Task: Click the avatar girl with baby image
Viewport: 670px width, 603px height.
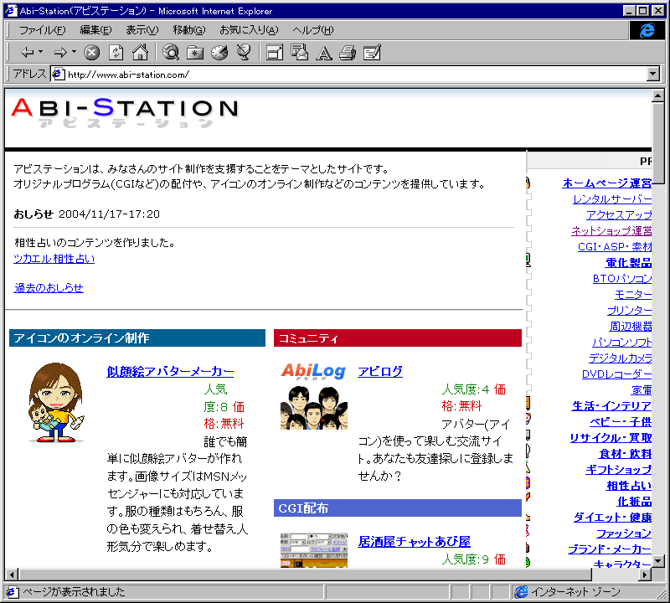Action: 56,403
